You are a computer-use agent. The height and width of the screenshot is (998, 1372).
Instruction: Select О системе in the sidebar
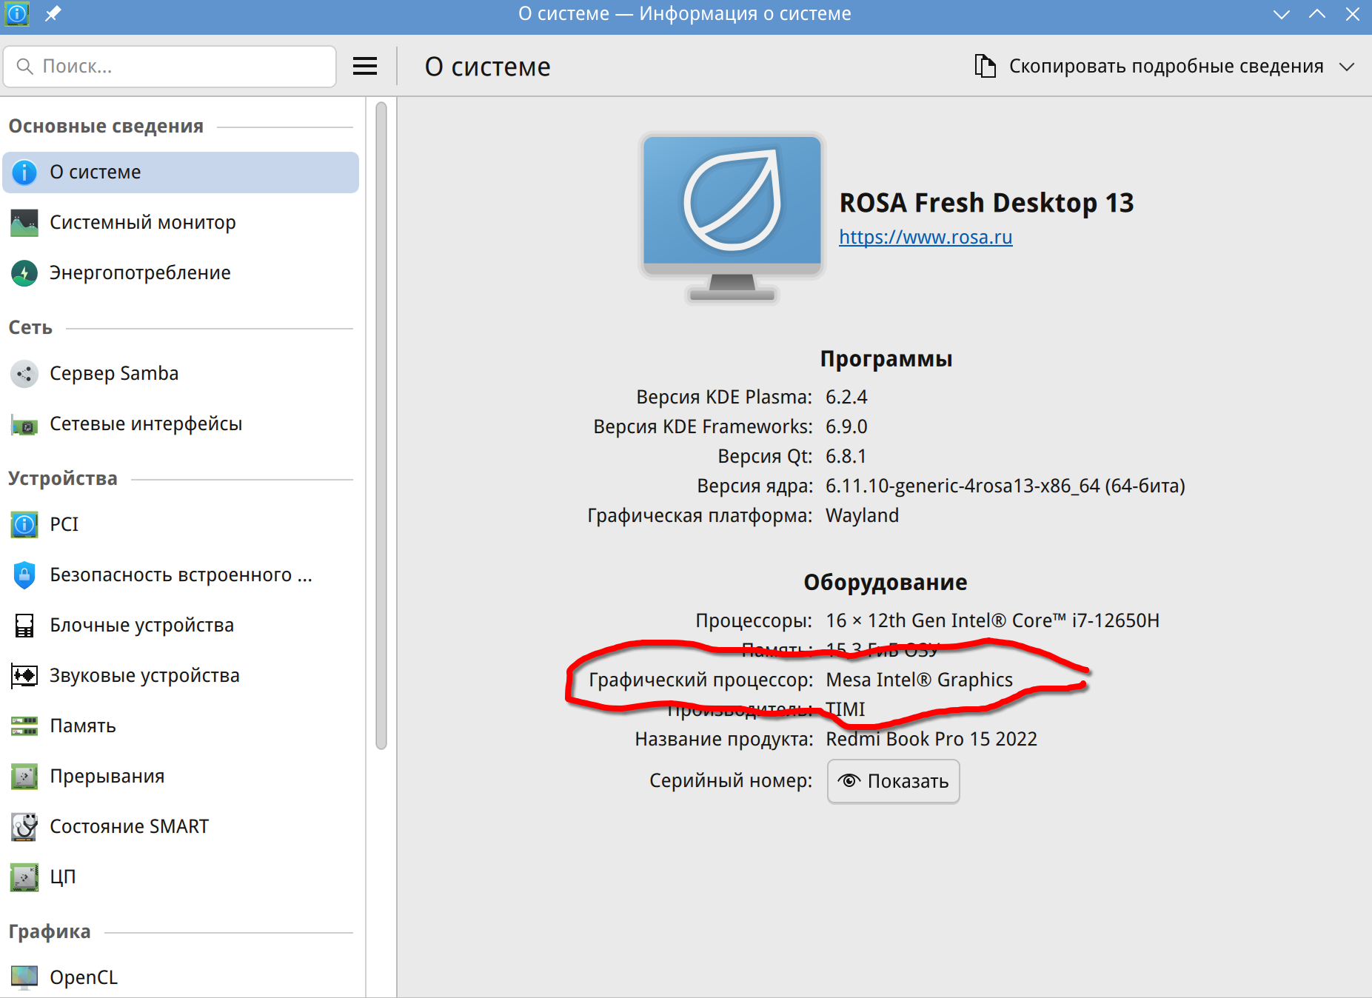click(x=181, y=173)
